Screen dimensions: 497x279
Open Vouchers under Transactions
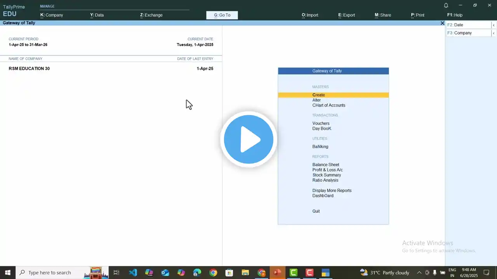[321, 123]
